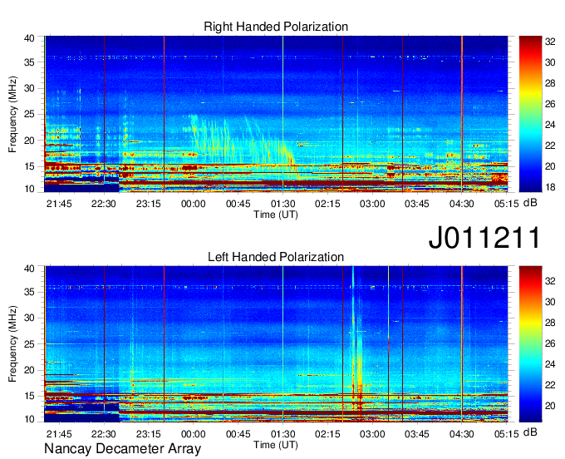Select the J011211 observation identifier label
The image size is (565, 459).
(x=484, y=238)
